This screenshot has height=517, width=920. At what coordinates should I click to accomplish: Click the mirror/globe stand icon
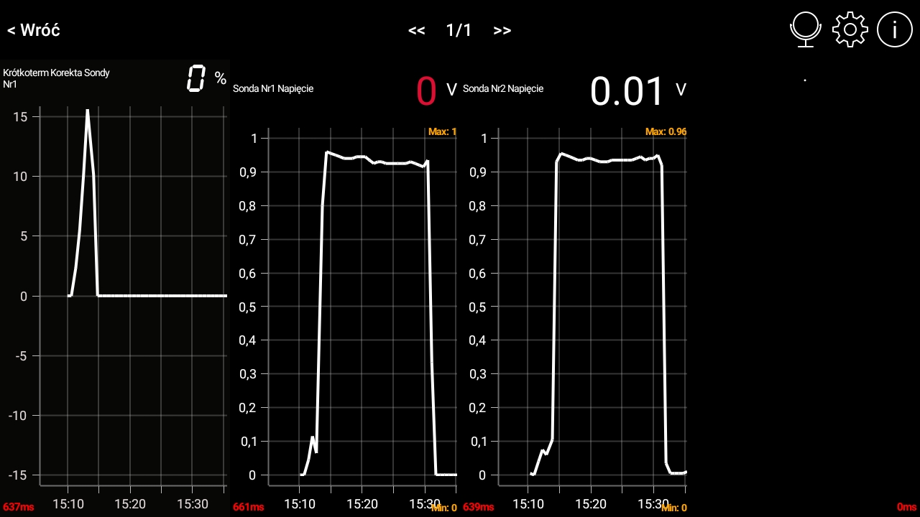[806, 30]
